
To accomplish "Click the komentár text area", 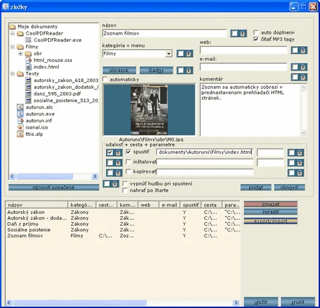I will click(x=250, y=110).
